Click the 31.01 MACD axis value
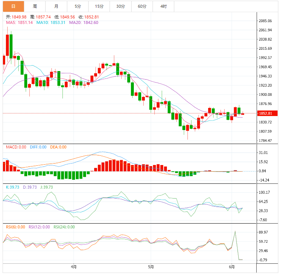The width and height of the screenshot is (282, 277). [263, 152]
